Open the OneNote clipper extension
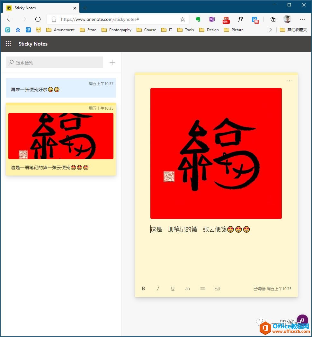Viewport: 312px width, 337px height. coord(212,19)
